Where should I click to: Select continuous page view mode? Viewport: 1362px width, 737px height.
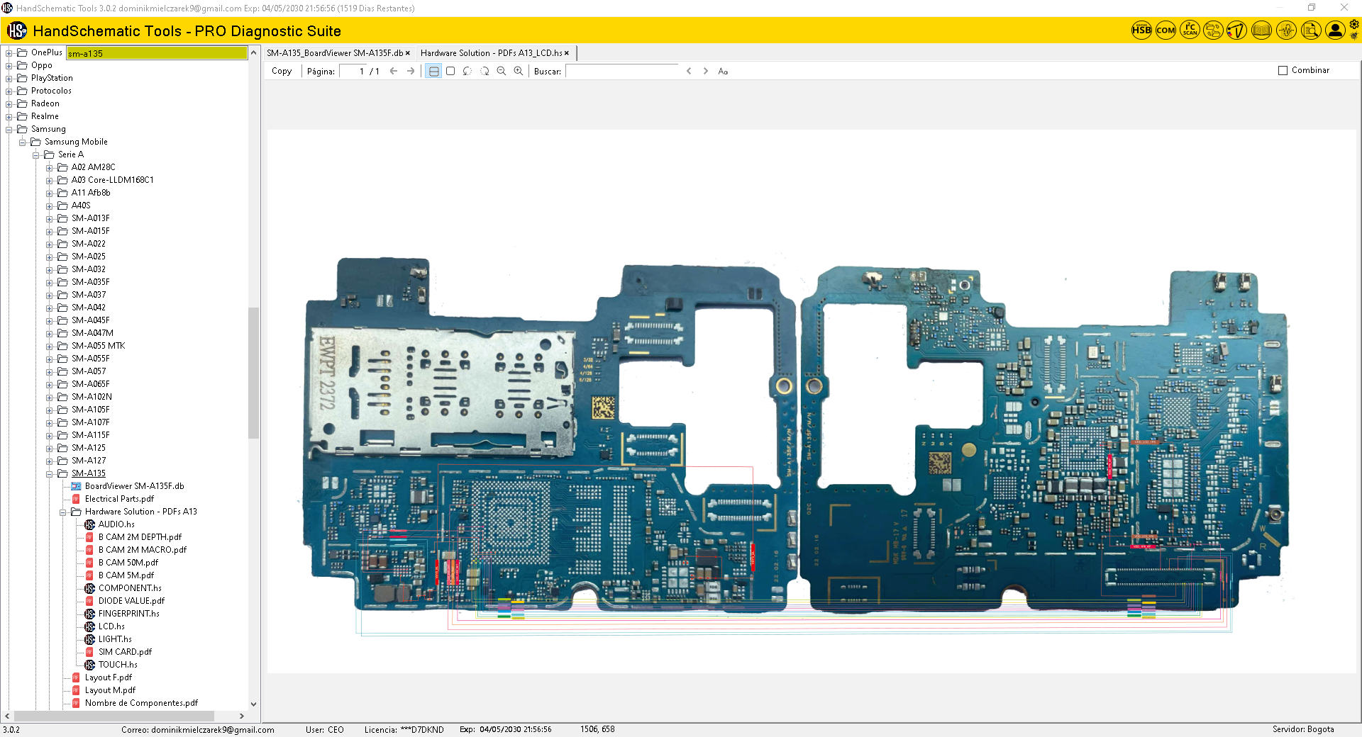pos(433,71)
